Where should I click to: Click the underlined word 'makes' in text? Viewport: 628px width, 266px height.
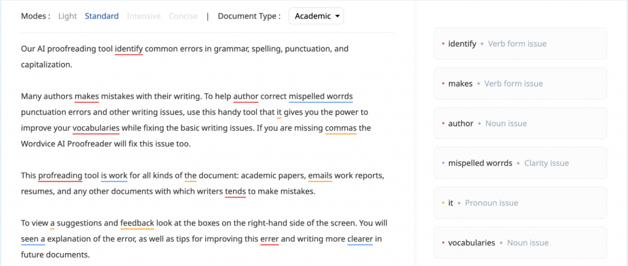(86, 96)
